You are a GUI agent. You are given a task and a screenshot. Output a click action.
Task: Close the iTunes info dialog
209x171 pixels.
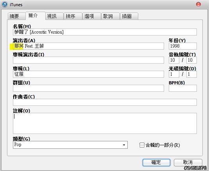click(198, 4)
